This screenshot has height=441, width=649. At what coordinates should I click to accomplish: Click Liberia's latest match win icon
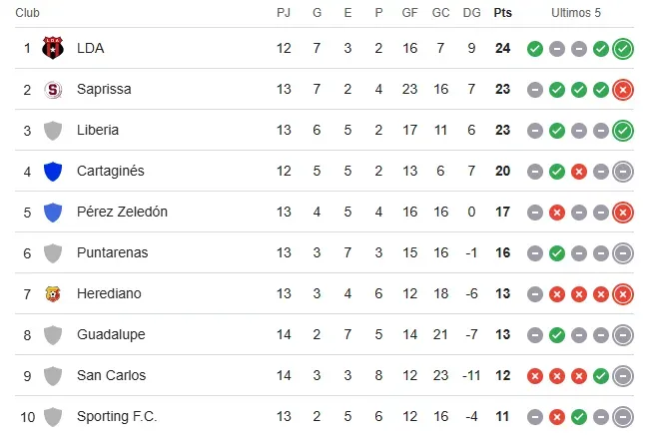coord(623,130)
